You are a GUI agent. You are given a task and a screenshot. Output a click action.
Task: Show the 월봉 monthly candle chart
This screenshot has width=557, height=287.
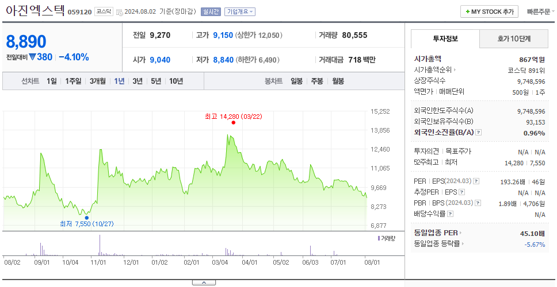point(338,81)
